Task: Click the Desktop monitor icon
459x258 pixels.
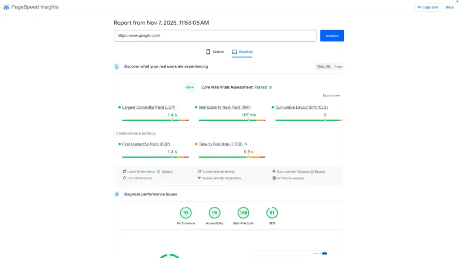Action: pos(234,51)
